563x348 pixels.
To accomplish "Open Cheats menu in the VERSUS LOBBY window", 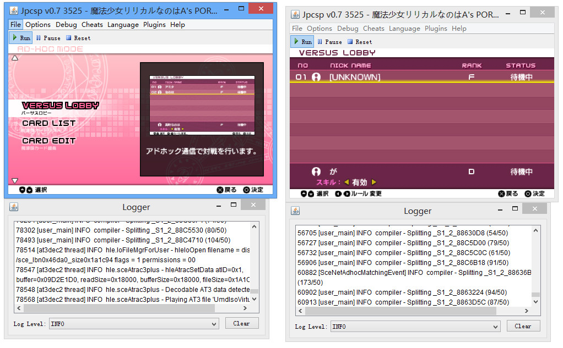I will click(x=373, y=29).
